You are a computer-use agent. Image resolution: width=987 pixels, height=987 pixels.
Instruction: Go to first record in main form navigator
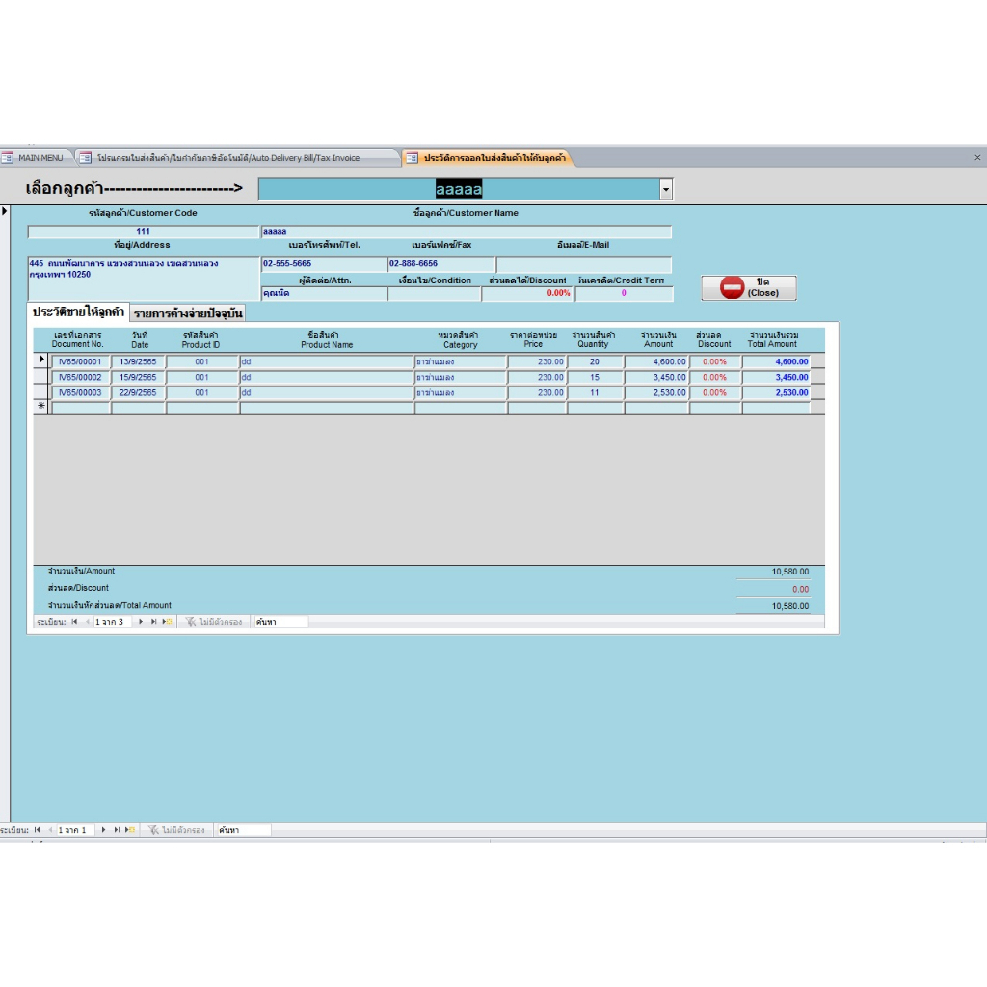click(x=38, y=829)
